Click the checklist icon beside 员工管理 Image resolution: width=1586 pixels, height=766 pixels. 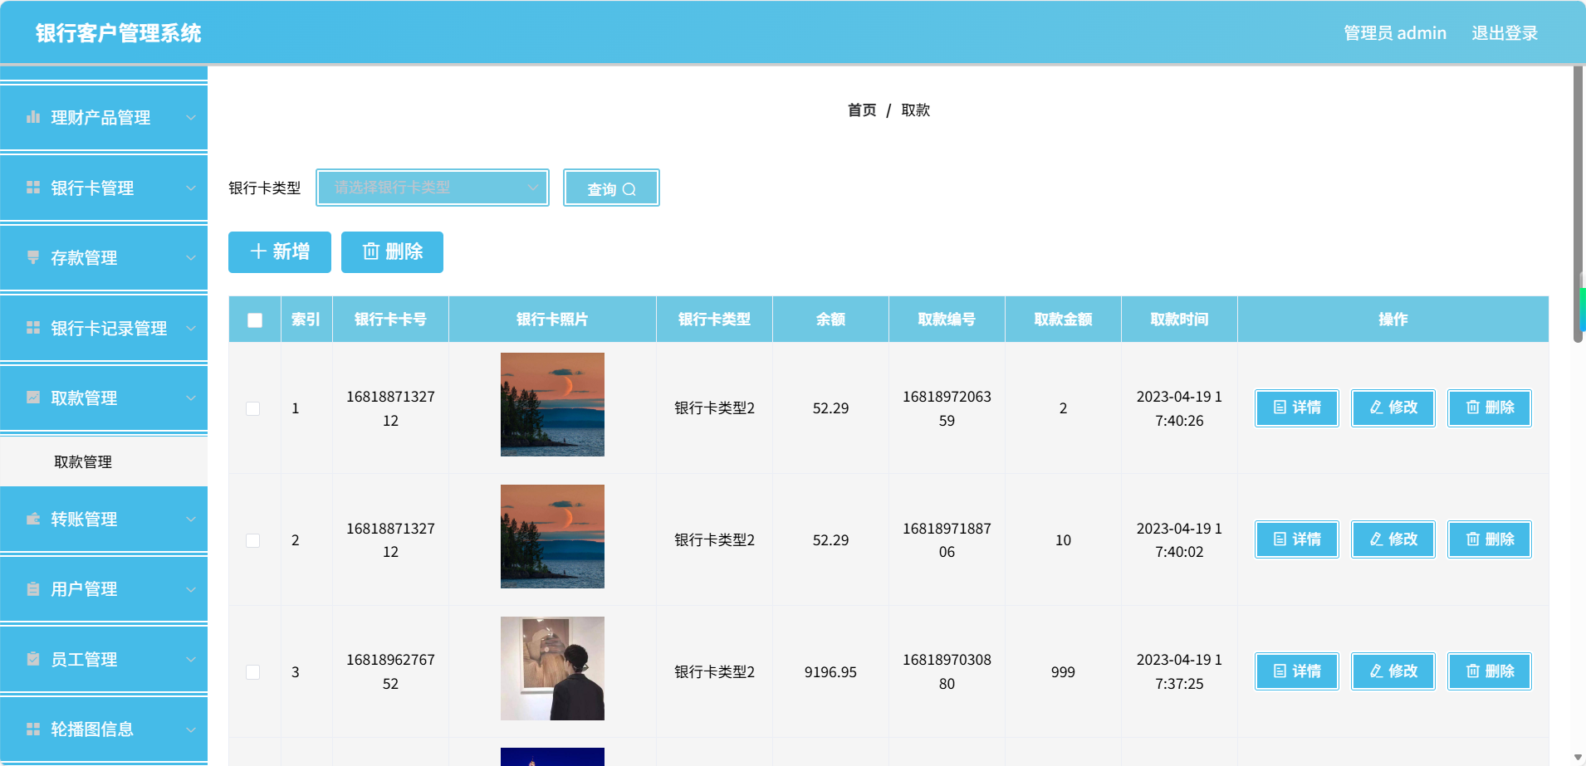(33, 659)
